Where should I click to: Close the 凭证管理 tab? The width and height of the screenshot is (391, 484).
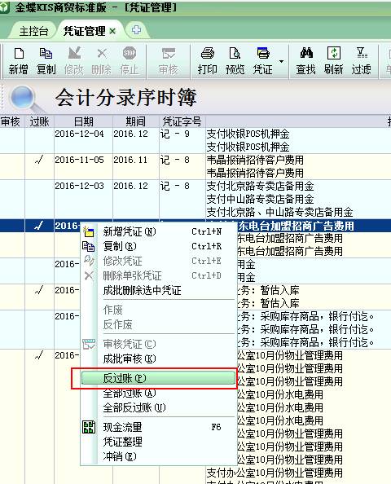(112, 31)
